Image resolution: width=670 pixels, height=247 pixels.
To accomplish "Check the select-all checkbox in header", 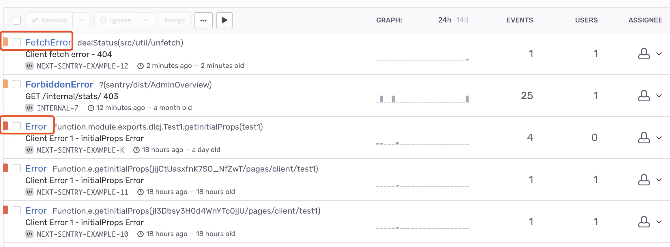I will coord(17,21).
